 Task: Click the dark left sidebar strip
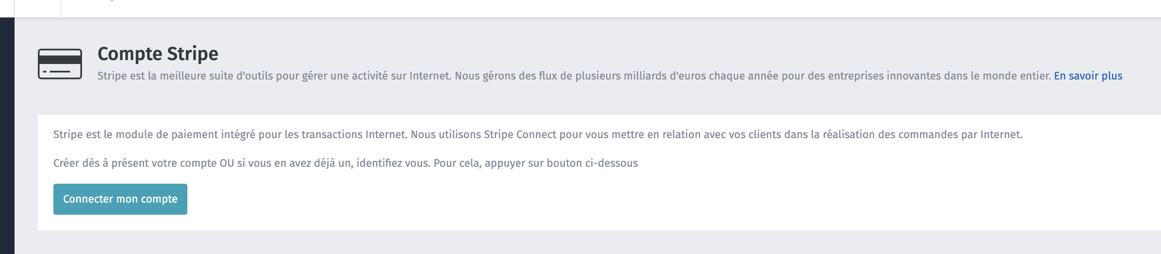pos(7,136)
